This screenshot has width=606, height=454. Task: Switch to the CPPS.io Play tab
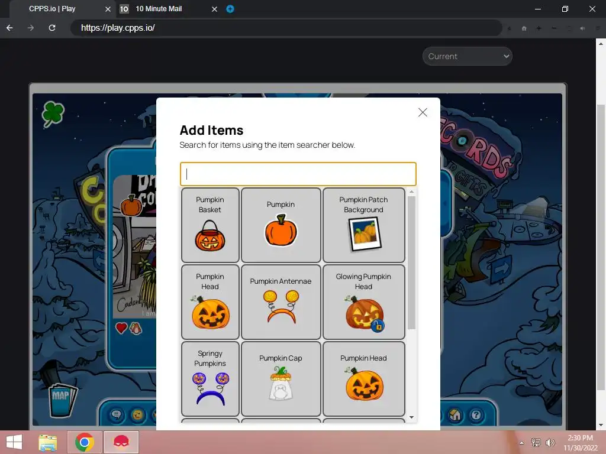52,9
